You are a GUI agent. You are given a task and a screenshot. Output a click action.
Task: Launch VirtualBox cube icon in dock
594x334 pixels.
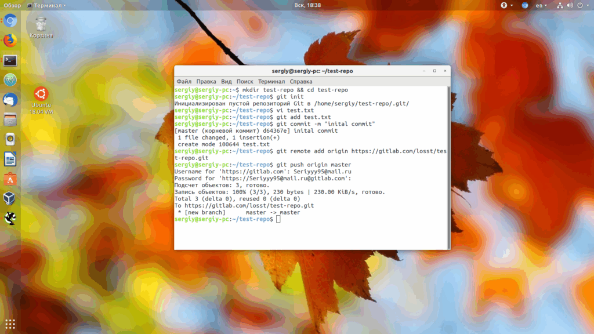pos(10,198)
